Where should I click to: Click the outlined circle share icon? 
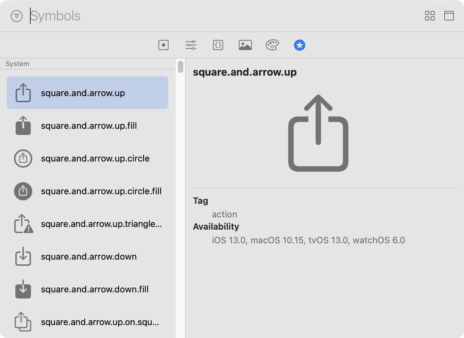(23, 159)
